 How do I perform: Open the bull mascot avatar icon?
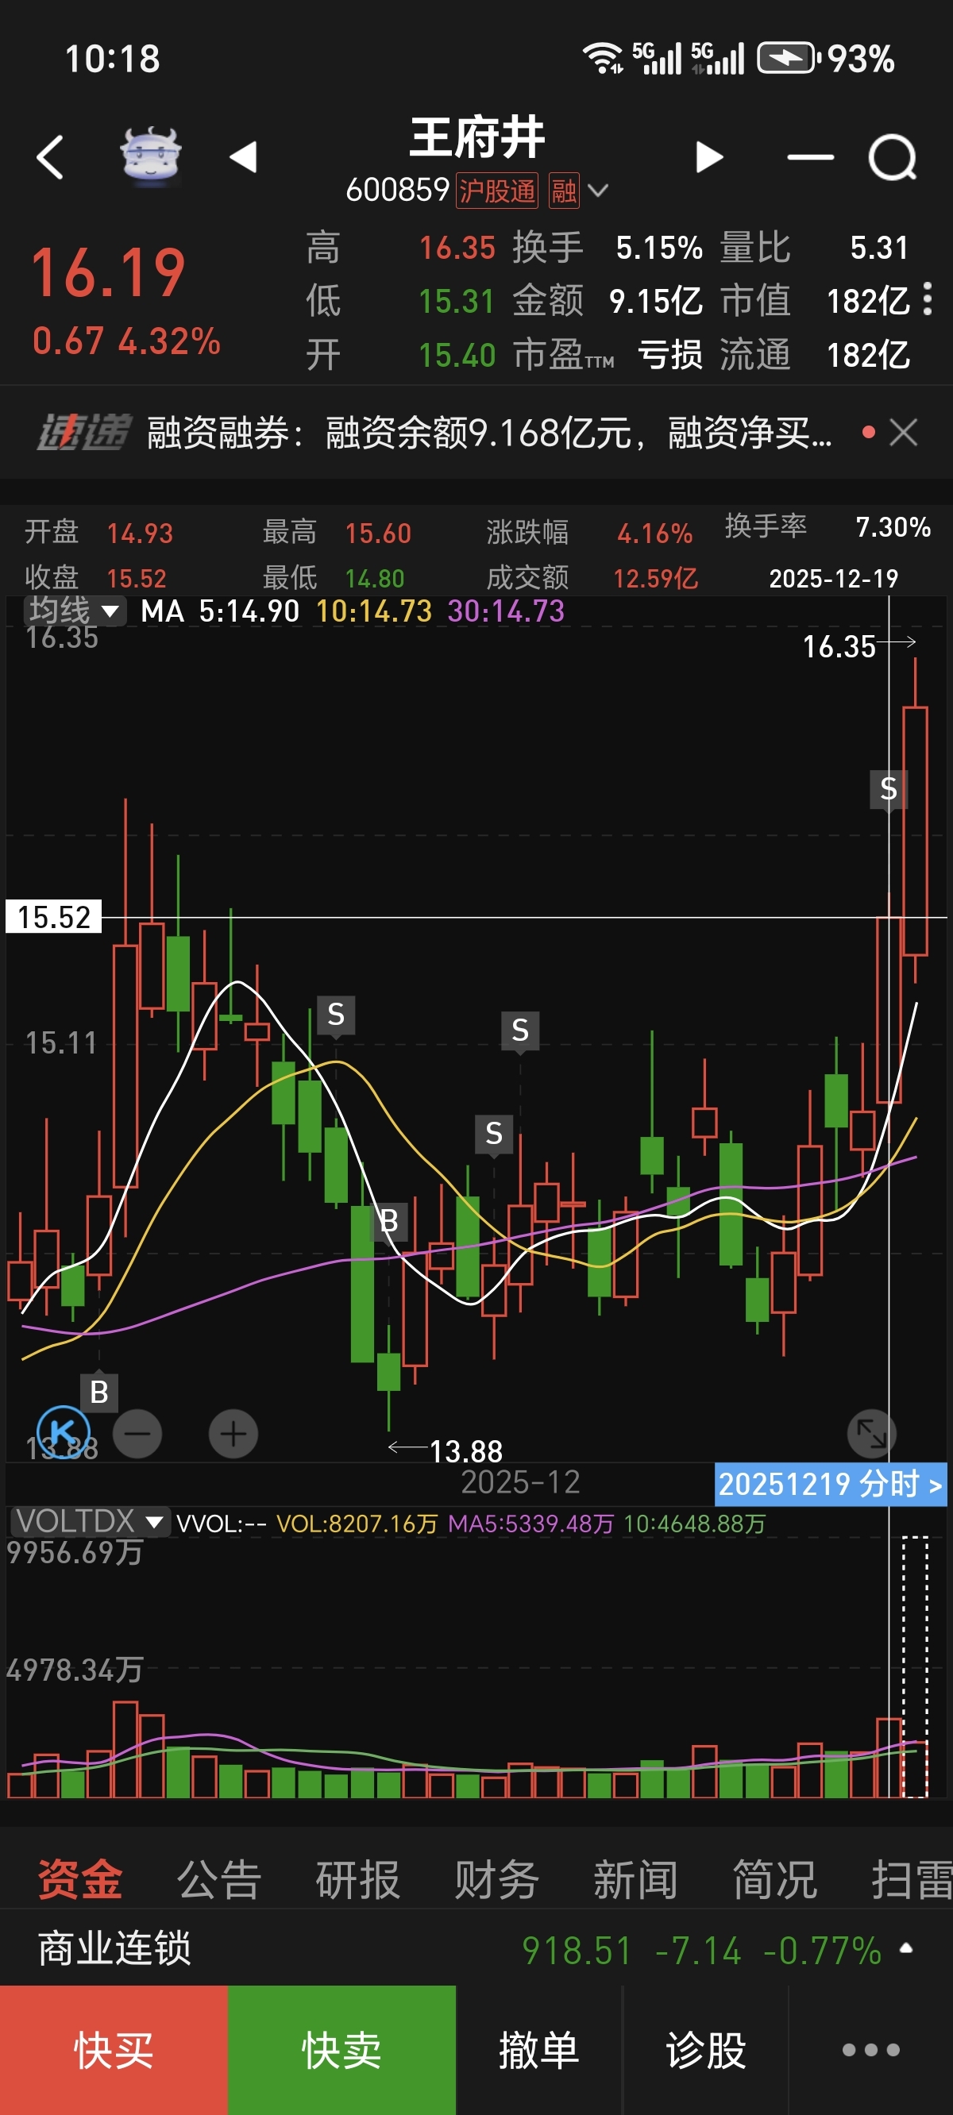point(150,156)
